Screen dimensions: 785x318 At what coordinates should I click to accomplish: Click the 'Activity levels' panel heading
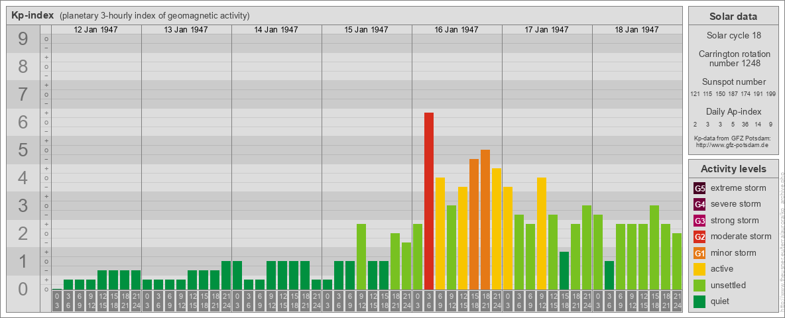[x=733, y=169]
